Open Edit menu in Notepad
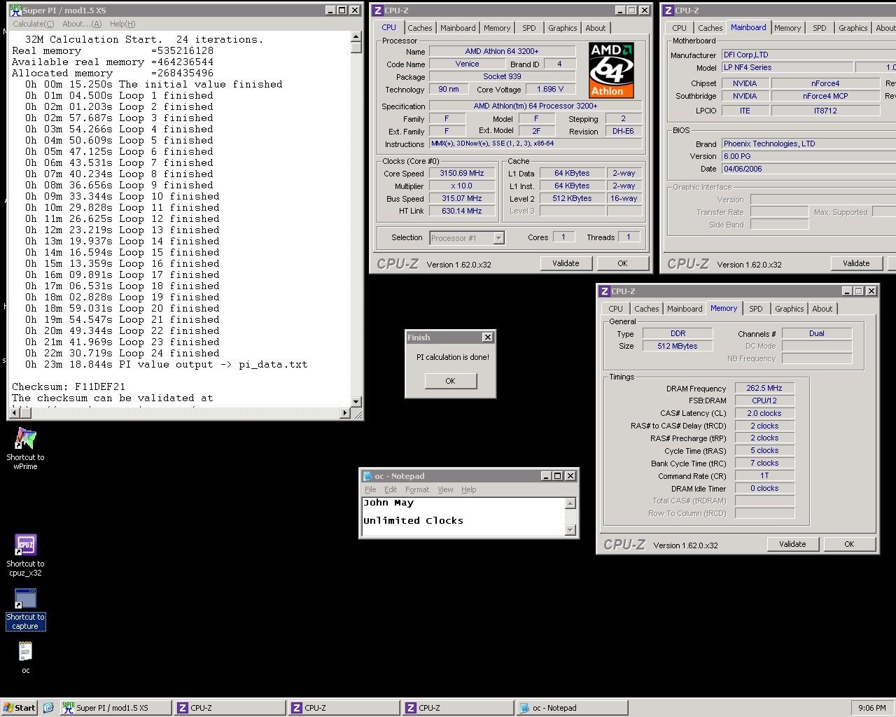 391,489
